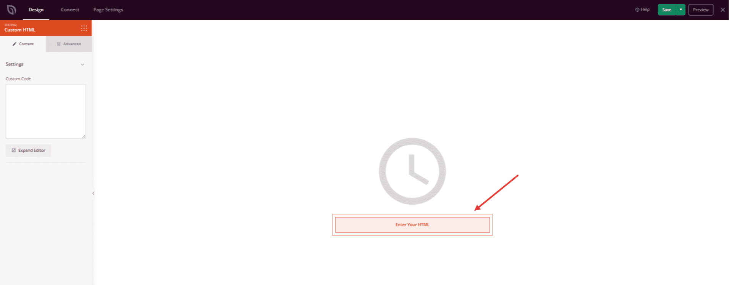Open the Expand Editor popup

pos(28,151)
